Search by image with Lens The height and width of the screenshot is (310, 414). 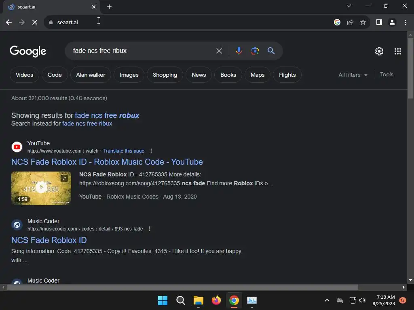pos(255,51)
